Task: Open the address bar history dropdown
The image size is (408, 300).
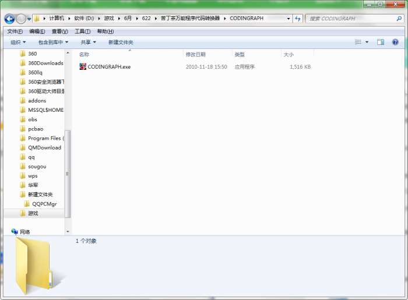Action: [289, 19]
